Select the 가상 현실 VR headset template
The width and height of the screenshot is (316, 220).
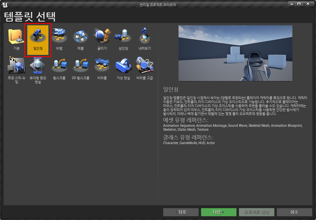pyautogui.click(x=123, y=69)
